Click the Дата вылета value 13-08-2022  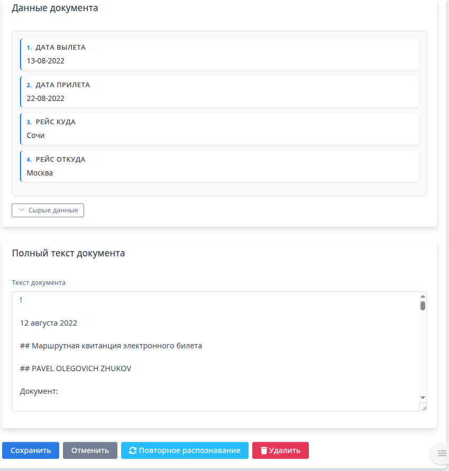pos(45,61)
